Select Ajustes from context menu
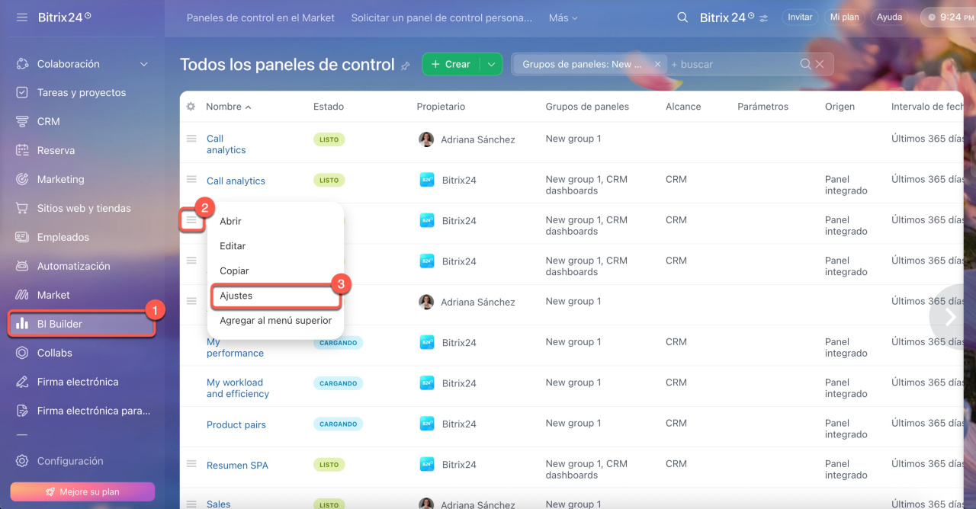 coord(236,296)
